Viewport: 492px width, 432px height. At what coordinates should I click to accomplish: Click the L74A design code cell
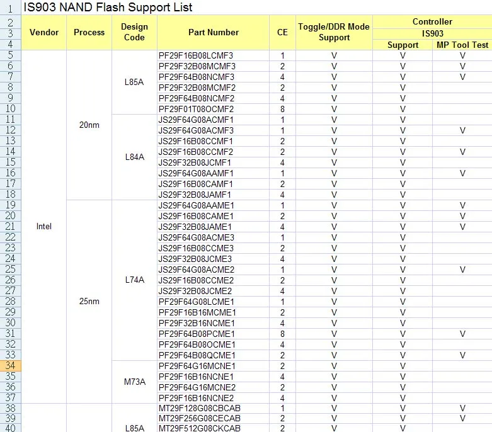point(134,280)
